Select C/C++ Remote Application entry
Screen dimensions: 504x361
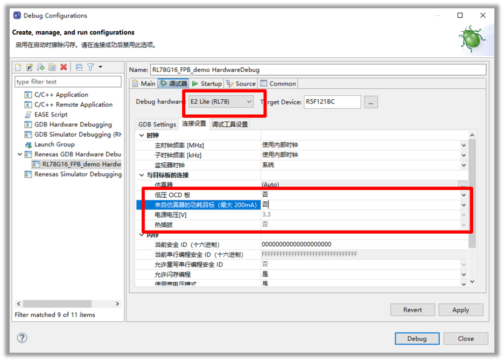click(73, 104)
